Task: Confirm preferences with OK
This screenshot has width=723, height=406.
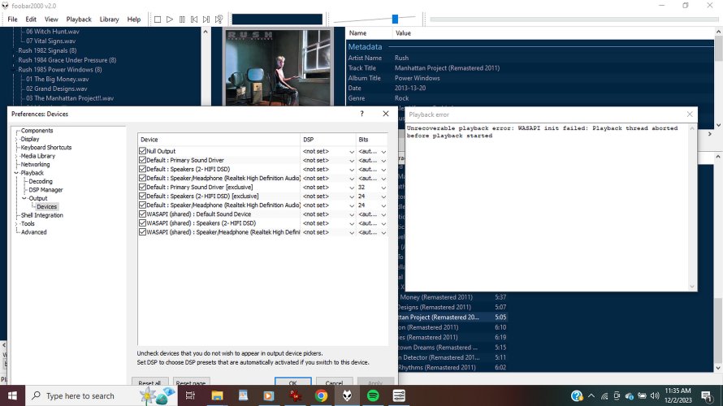Action: click(292, 382)
